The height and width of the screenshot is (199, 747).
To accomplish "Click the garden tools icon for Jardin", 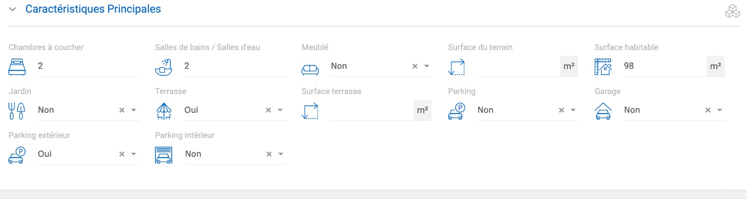I will click(x=17, y=111).
